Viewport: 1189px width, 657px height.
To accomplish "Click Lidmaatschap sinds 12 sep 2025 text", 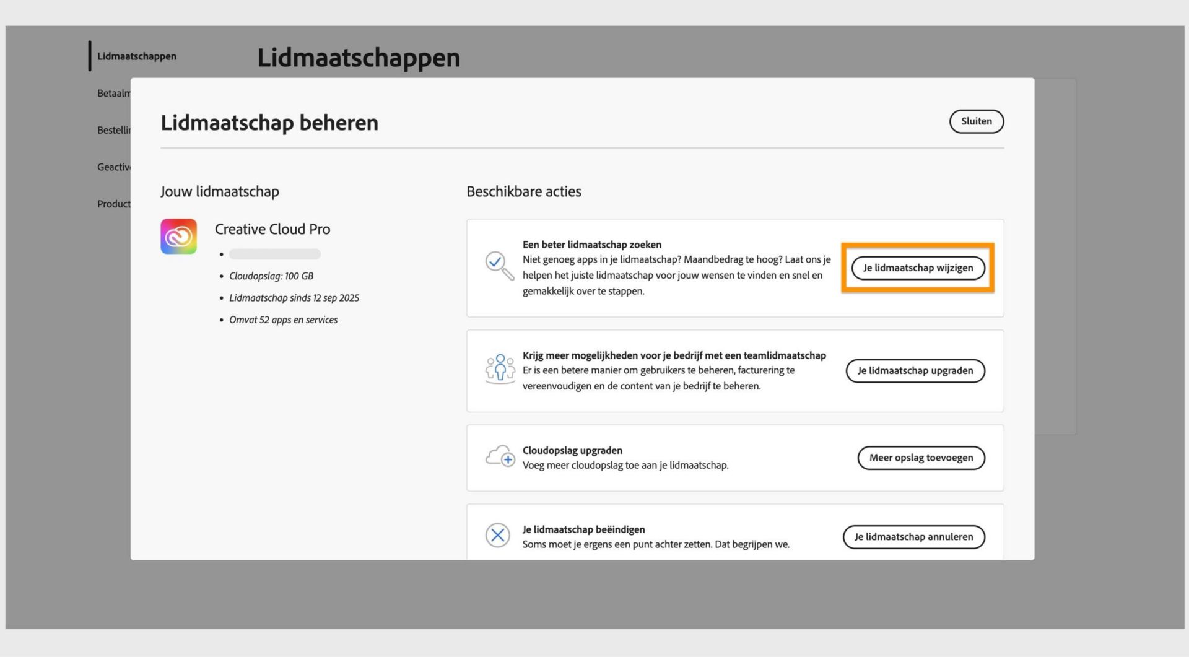I will pos(294,298).
